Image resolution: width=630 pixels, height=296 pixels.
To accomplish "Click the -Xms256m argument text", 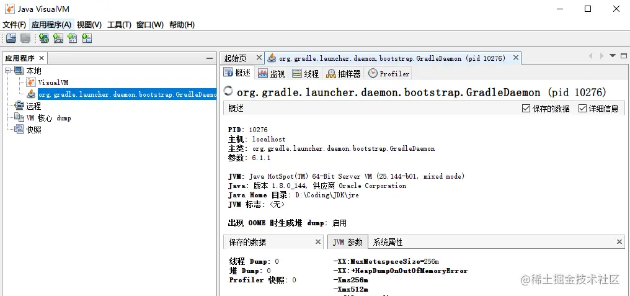I will coord(351,280).
